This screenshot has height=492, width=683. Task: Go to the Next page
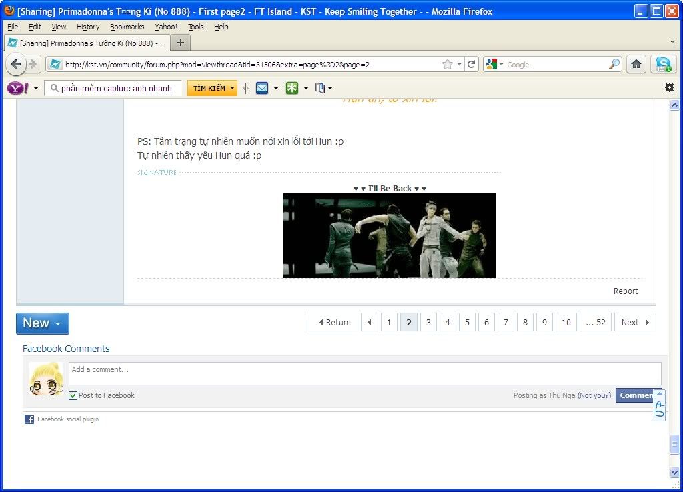(x=635, y=322)
